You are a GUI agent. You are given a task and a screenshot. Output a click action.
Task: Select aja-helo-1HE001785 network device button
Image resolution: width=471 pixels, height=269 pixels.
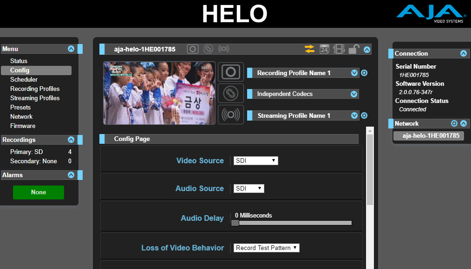pos(429,135)
